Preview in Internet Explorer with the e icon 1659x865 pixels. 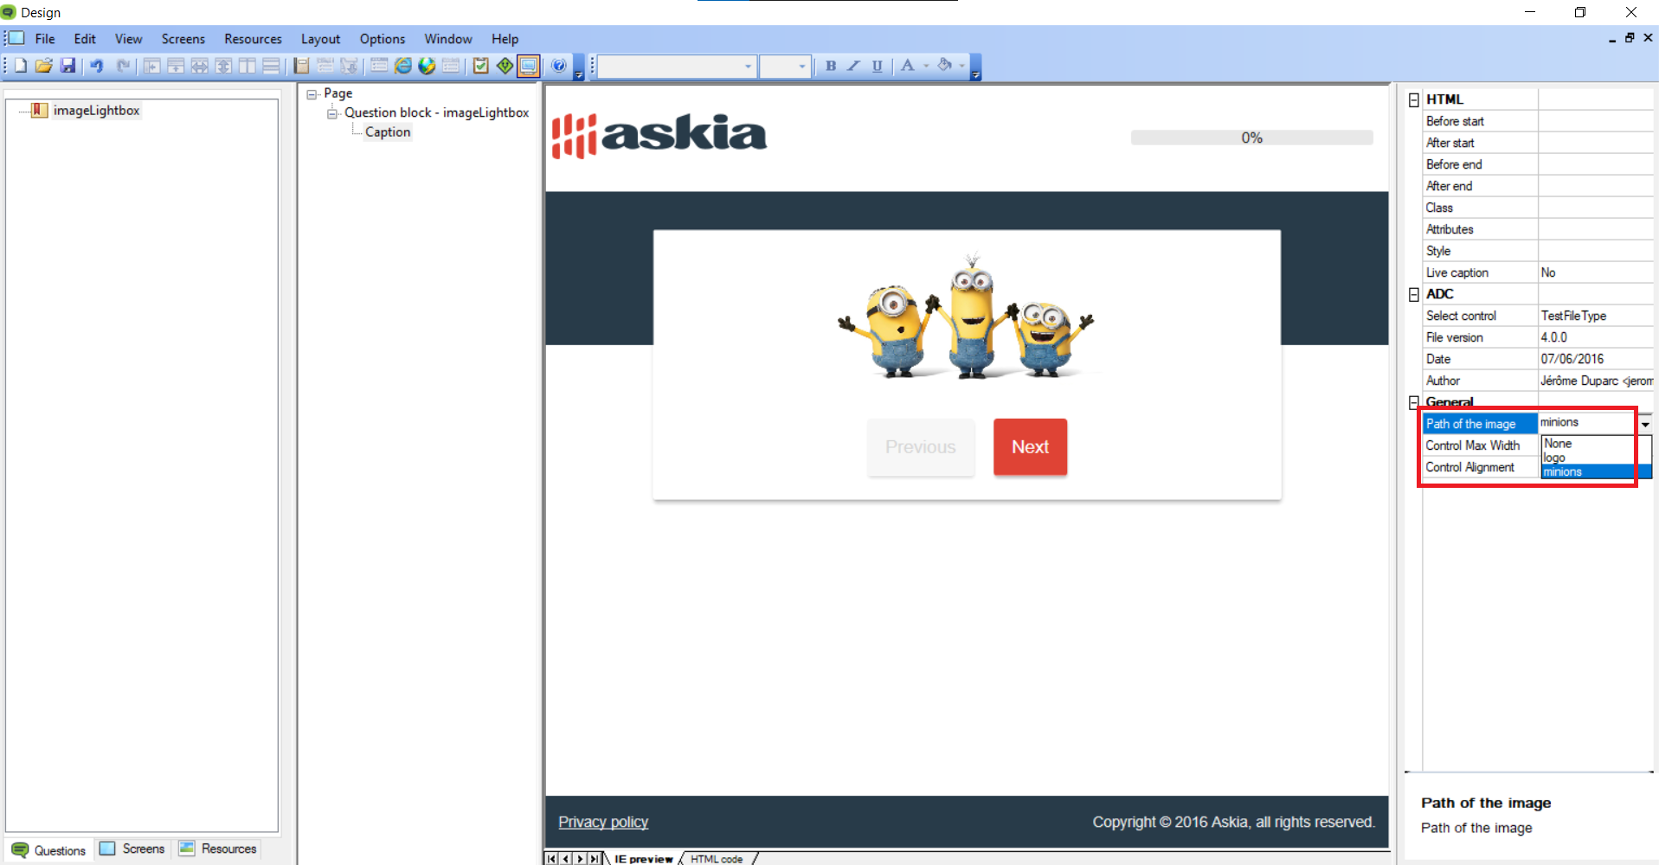point(403,66)
